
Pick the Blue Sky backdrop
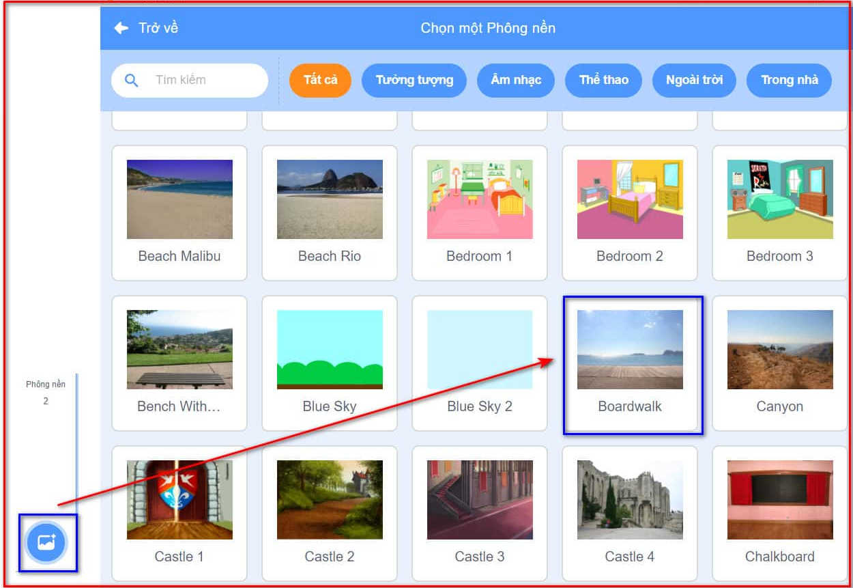(x=330, y=350)
